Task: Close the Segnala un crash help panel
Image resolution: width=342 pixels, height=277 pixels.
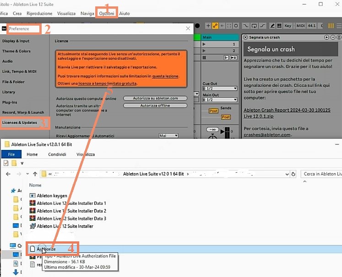Action: click(245, 37)
